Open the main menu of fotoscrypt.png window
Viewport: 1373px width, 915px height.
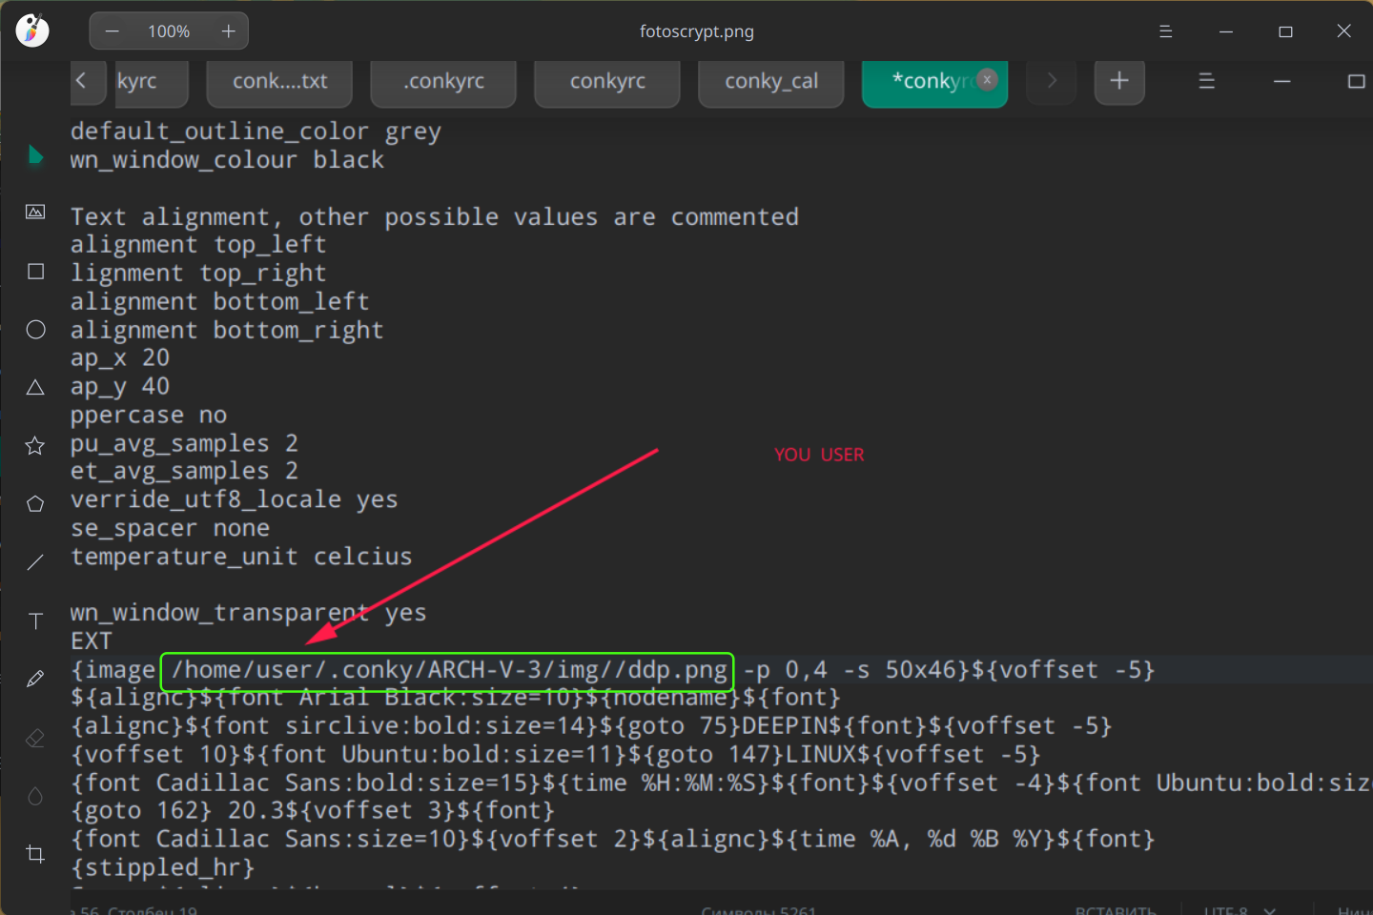pyautogui.click(x=1165, y=31)
